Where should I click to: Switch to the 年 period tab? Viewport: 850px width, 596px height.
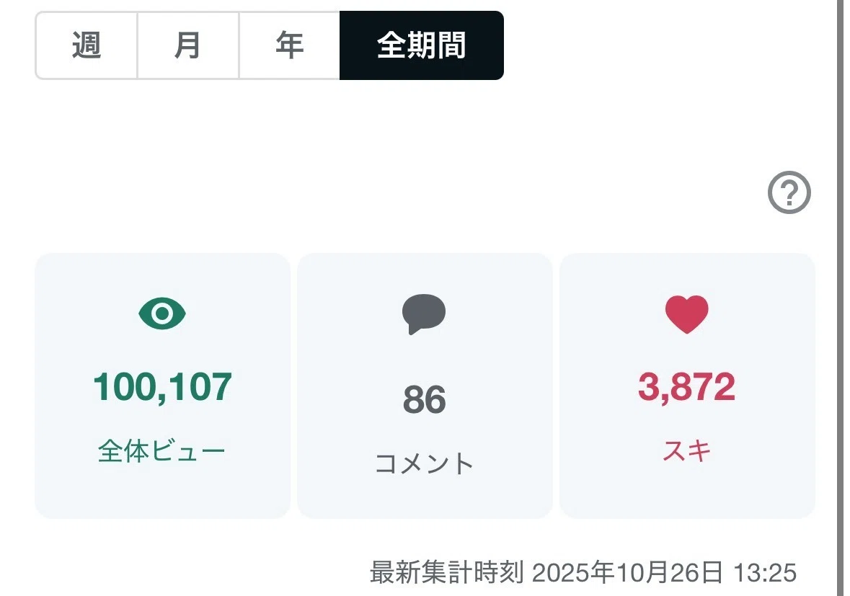(x=290, y=45)
